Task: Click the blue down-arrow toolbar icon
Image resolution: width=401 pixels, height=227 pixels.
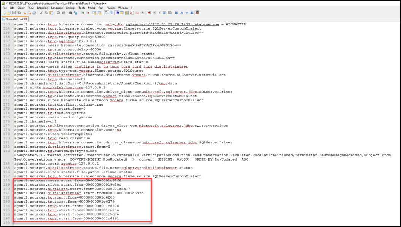Action: point(187,13)
